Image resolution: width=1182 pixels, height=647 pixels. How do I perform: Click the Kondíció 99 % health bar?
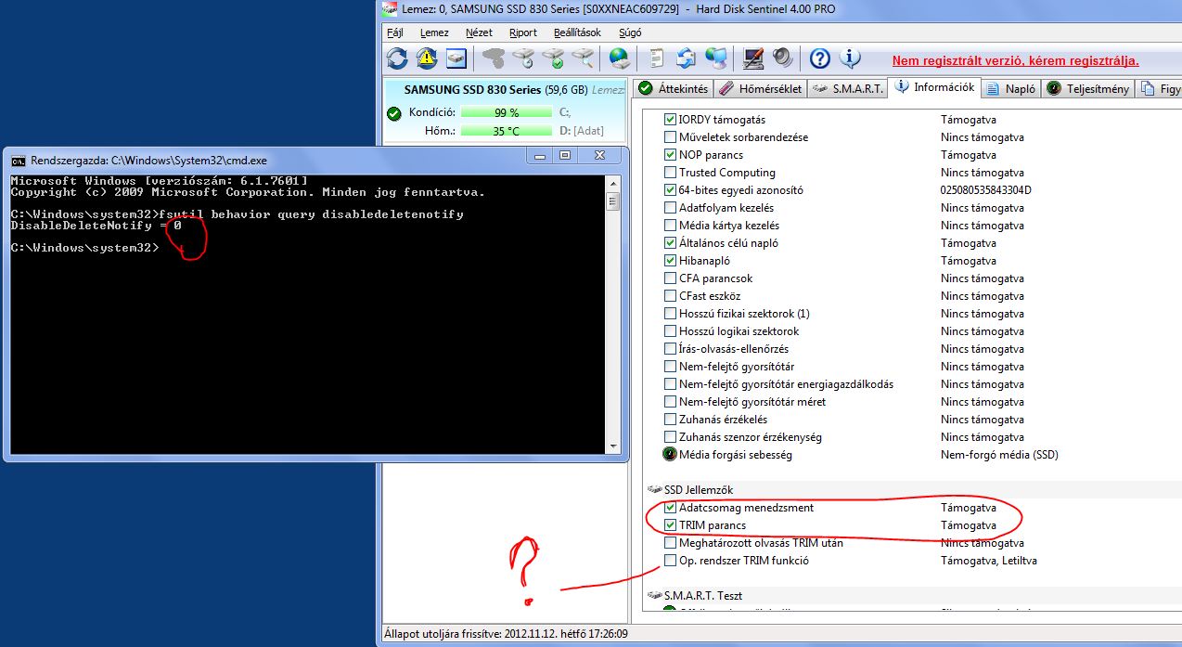pyautogui.click(x=506, y=113)
